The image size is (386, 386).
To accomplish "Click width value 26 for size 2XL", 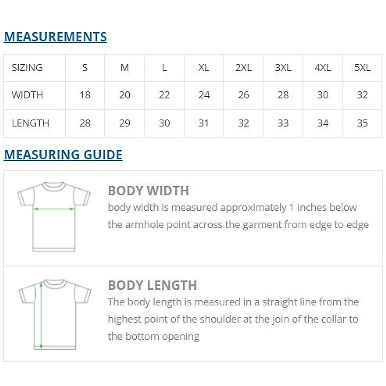I will [x=243, y=95].
